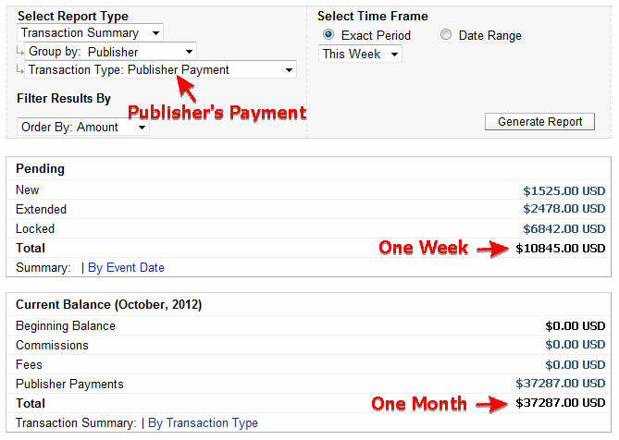Click the Current Balance (October, 2012) heading
Screen dimensions: 619x440
pos(108,305)
